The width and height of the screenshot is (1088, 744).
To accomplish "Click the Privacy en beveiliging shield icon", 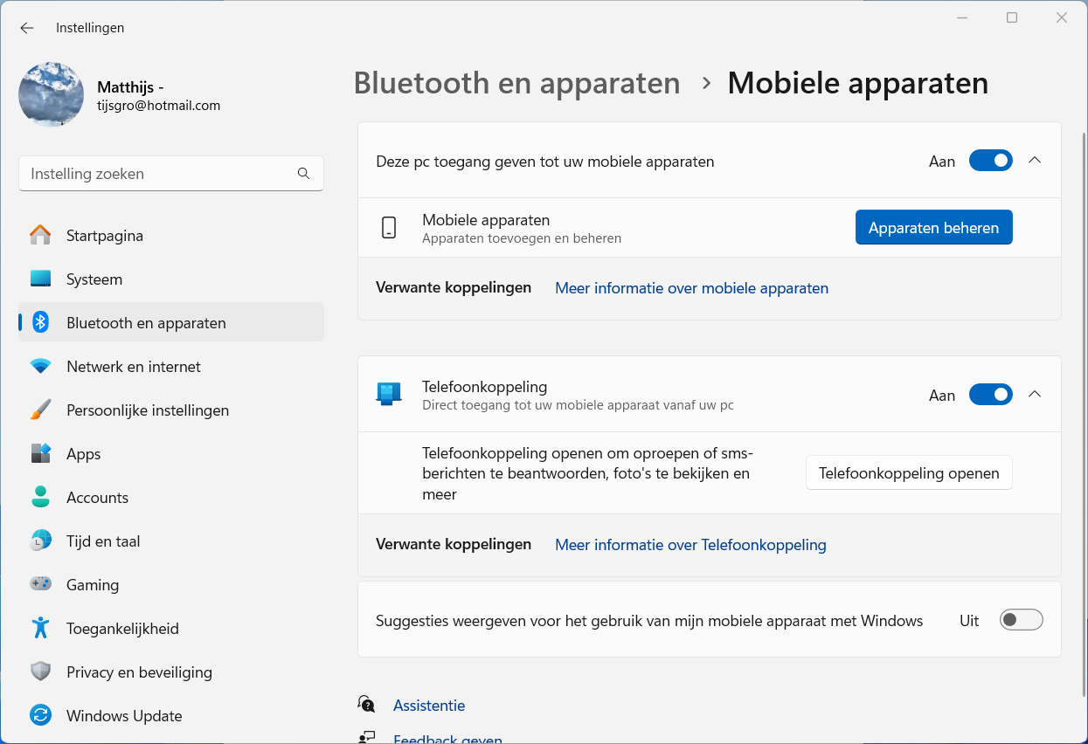I will click(x=40, y=672).
